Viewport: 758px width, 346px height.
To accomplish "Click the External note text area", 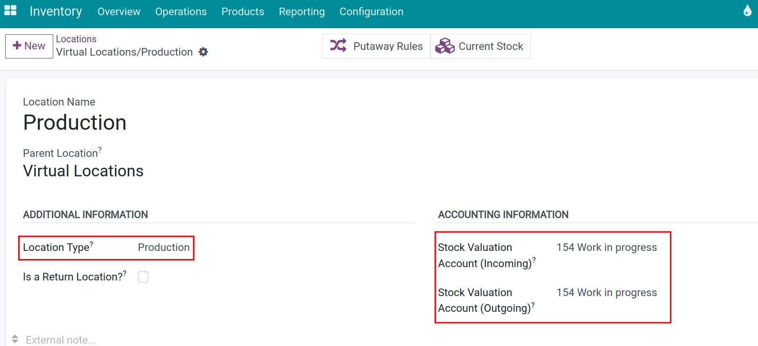I will pyautogui.click(x=61, y=340).
